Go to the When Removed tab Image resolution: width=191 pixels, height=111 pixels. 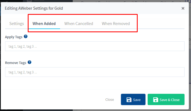coord(116,23)
